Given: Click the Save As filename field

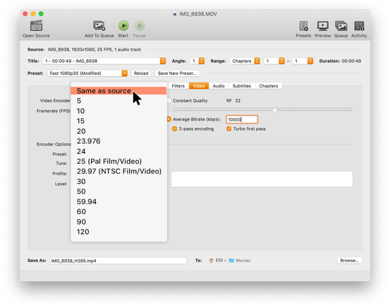Looking at the screenshot, I should 118,261.
